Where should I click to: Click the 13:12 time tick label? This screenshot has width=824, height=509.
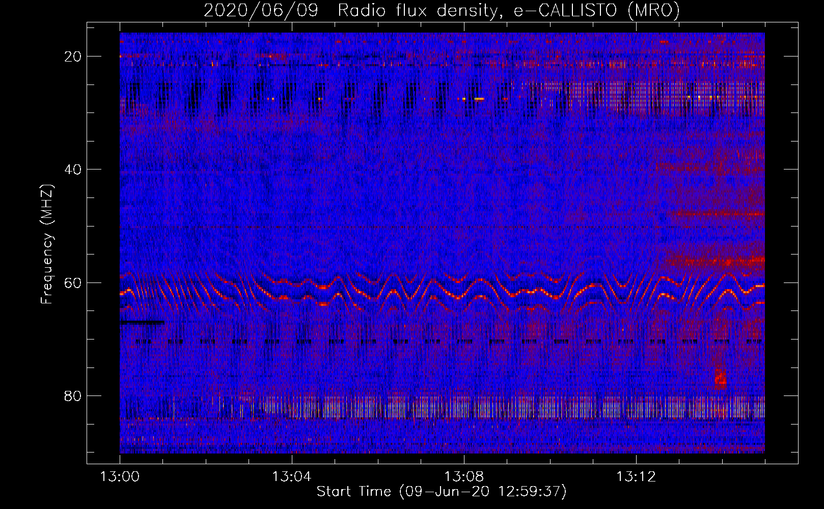[x=636, y=477]
